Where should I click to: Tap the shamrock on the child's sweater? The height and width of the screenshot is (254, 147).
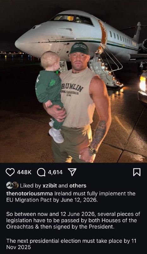(52, 83)
